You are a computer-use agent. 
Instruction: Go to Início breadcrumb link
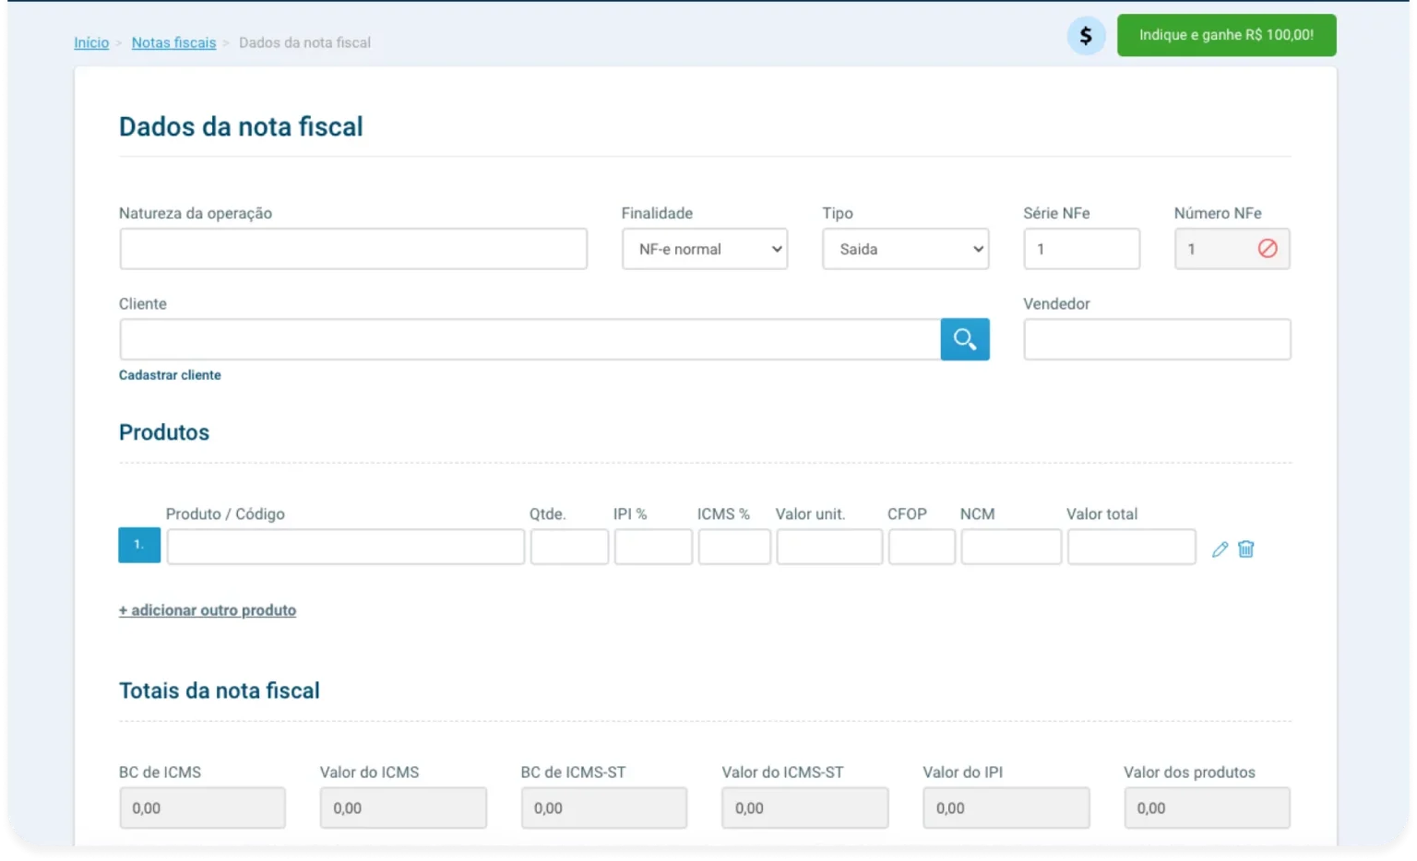pyautogui.click(x=91, y=42)
